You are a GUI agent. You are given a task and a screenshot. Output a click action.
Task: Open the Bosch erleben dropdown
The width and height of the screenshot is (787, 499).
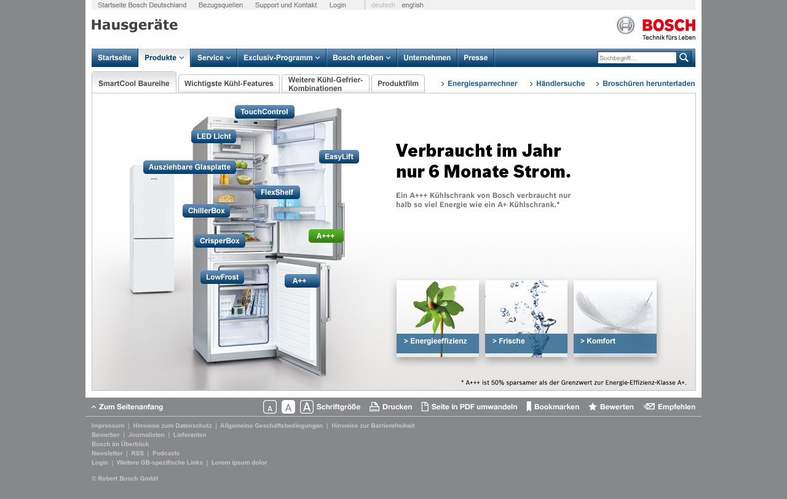[361, 57]
